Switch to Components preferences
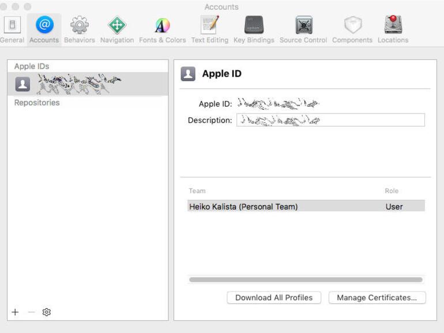 [x=352, y=30]
